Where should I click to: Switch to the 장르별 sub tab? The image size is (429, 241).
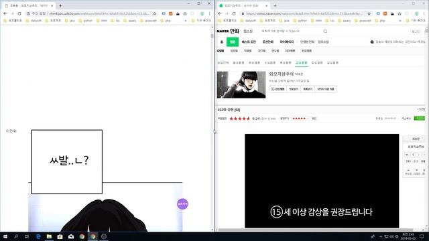[234, 51]
